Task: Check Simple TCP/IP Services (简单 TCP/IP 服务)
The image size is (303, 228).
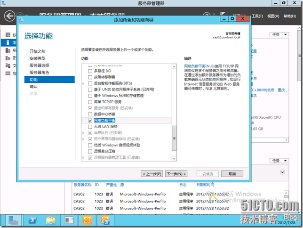Action: point(90,102)
